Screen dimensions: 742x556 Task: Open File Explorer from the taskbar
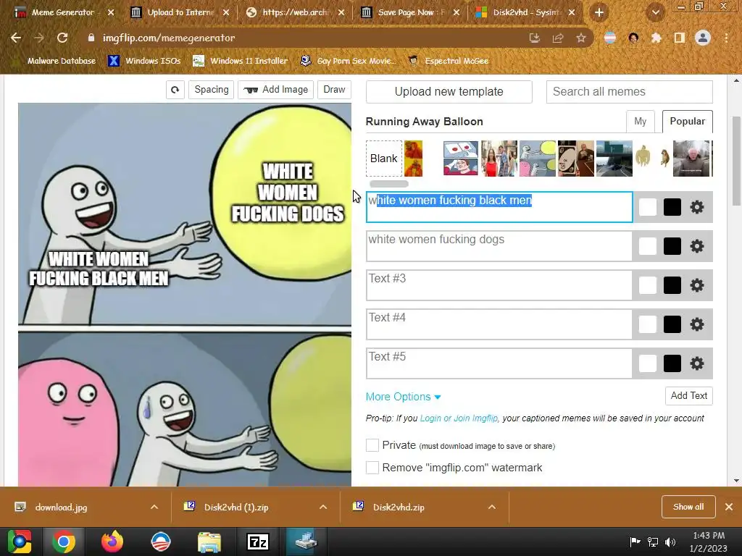coord(209,542)
